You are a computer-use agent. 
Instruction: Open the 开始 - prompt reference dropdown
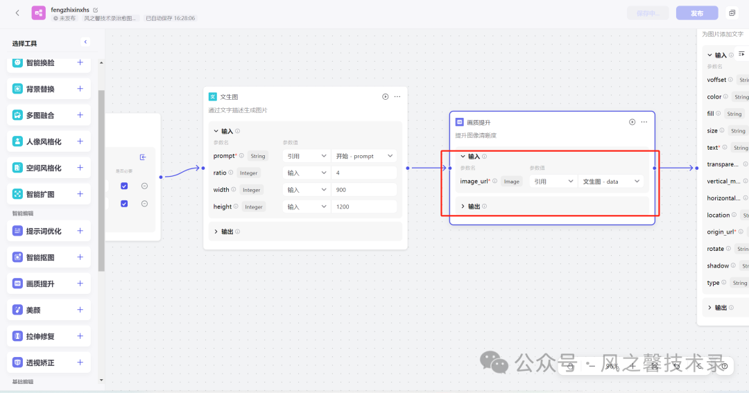click(x=364, y=156)
